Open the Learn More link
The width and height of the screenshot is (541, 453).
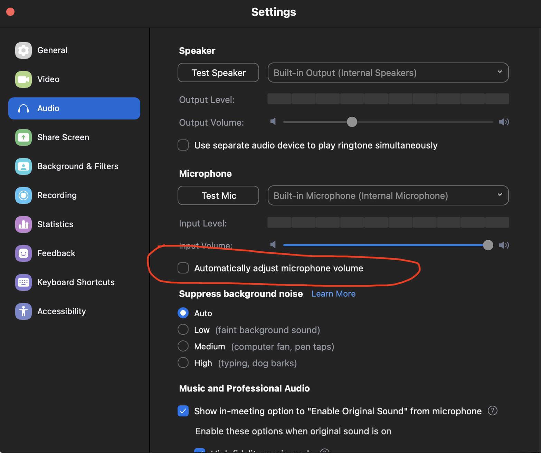333,293
